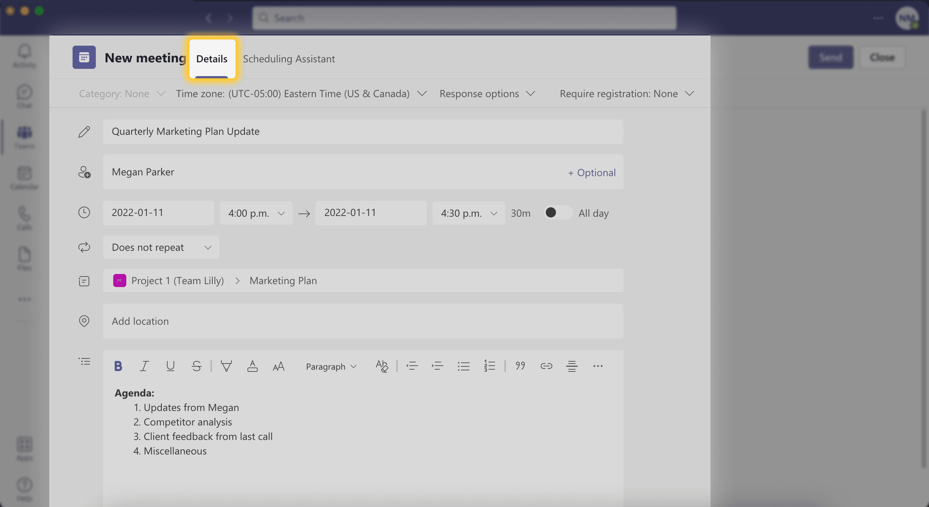This screenshot has width=929, height=507.
Task: Expand the Category: None dropdown
Action: pyautogui.click(x=121, y=93)
